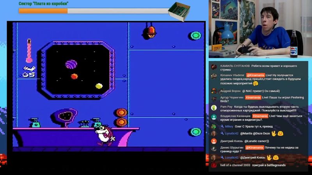Click the box of circuit boards icon

[x=180, y=11]
